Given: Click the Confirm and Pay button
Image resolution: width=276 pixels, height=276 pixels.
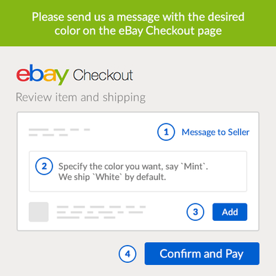Looking at the screenshot, I should pos(202,253).
